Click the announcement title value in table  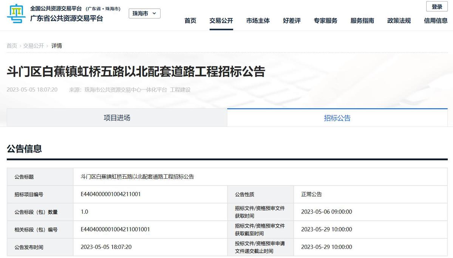point(137,177)
